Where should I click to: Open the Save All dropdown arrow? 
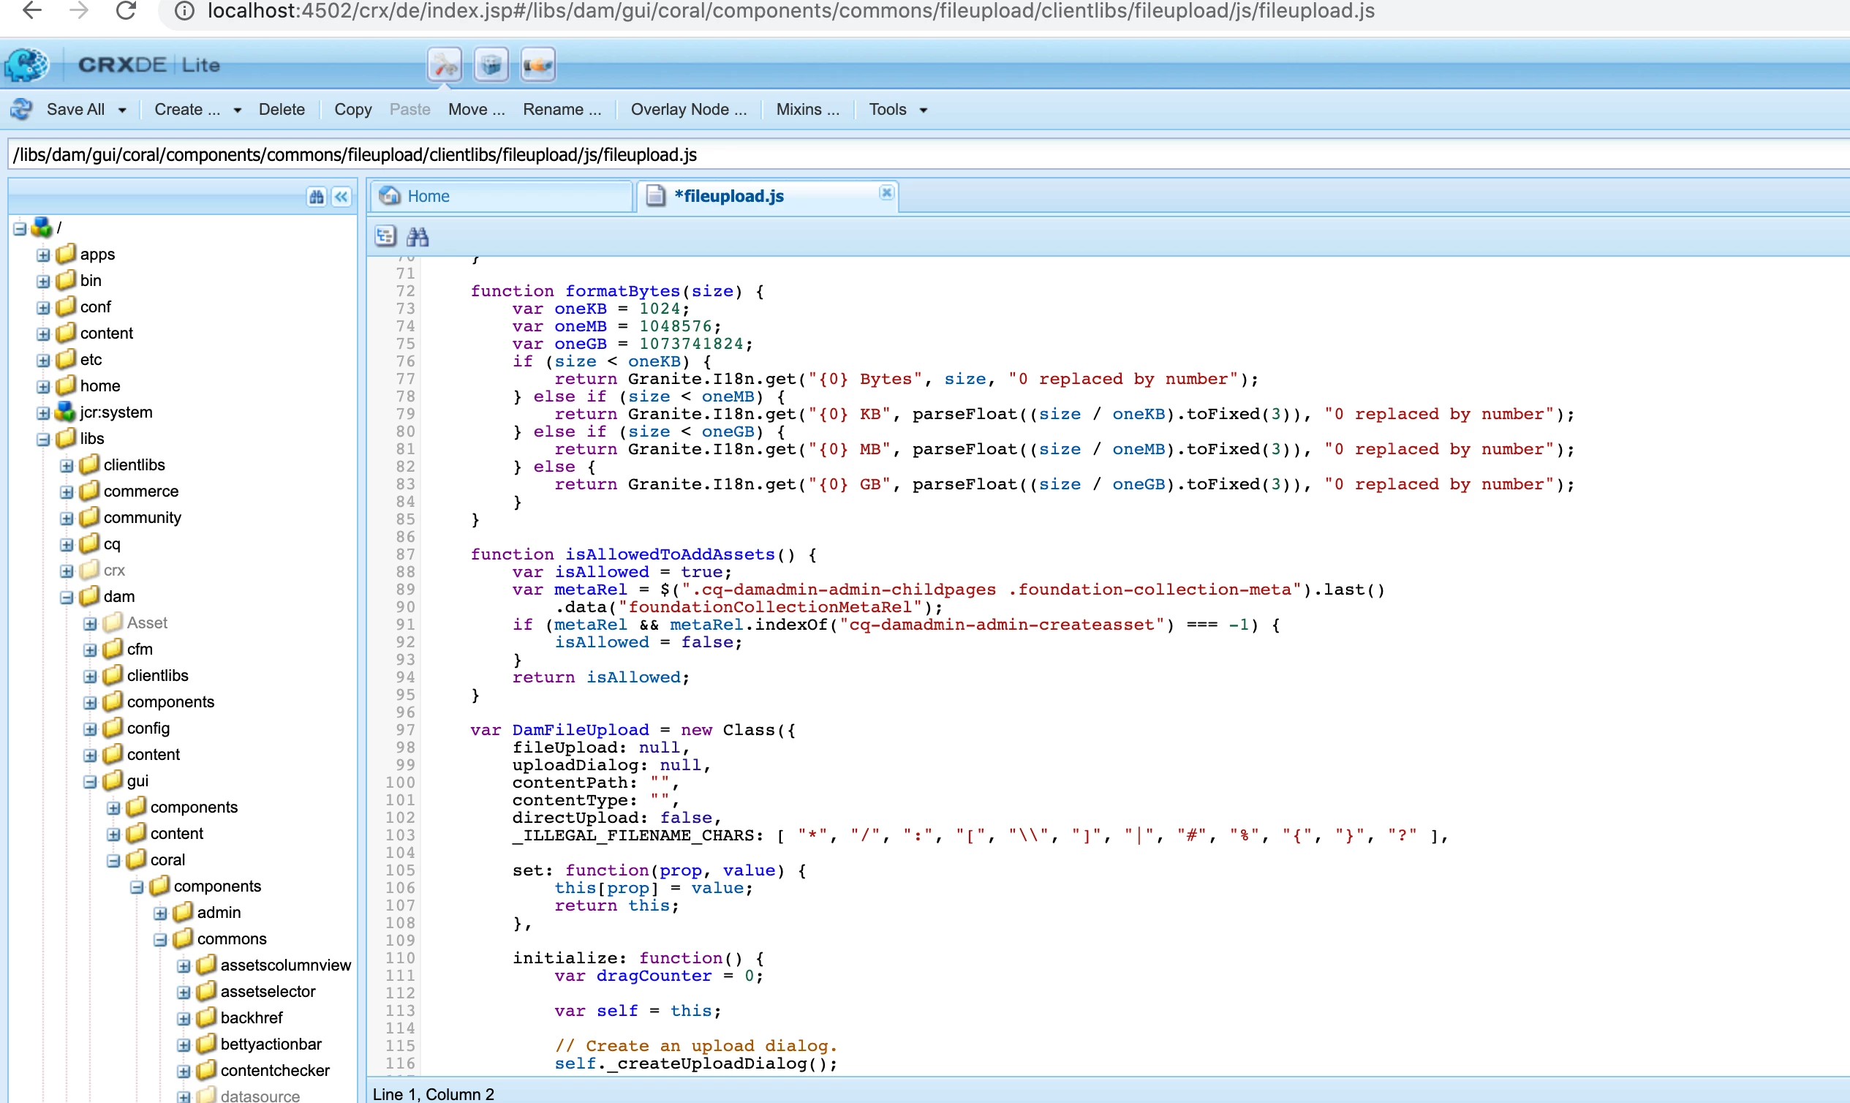(123, 110)
